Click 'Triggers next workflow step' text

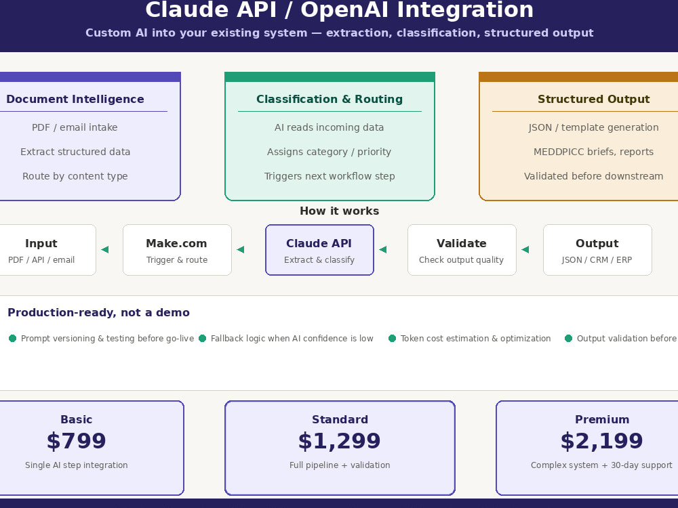tap(330, 176)
